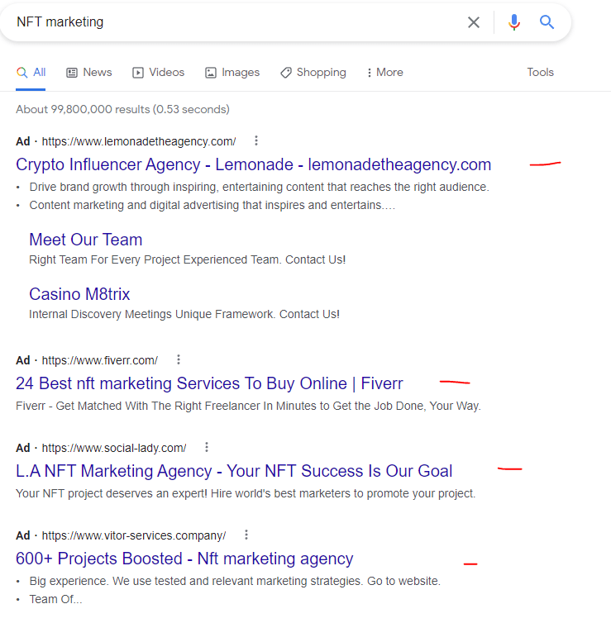This screenshot has width=611, height=623.
Task: Visit the Casino M8trix sitelink
Action: click(x=79, y=294)
